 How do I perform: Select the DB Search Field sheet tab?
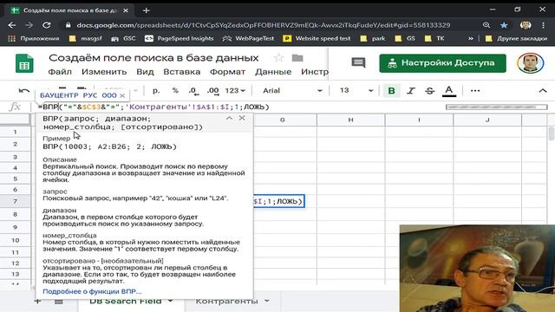125,301
